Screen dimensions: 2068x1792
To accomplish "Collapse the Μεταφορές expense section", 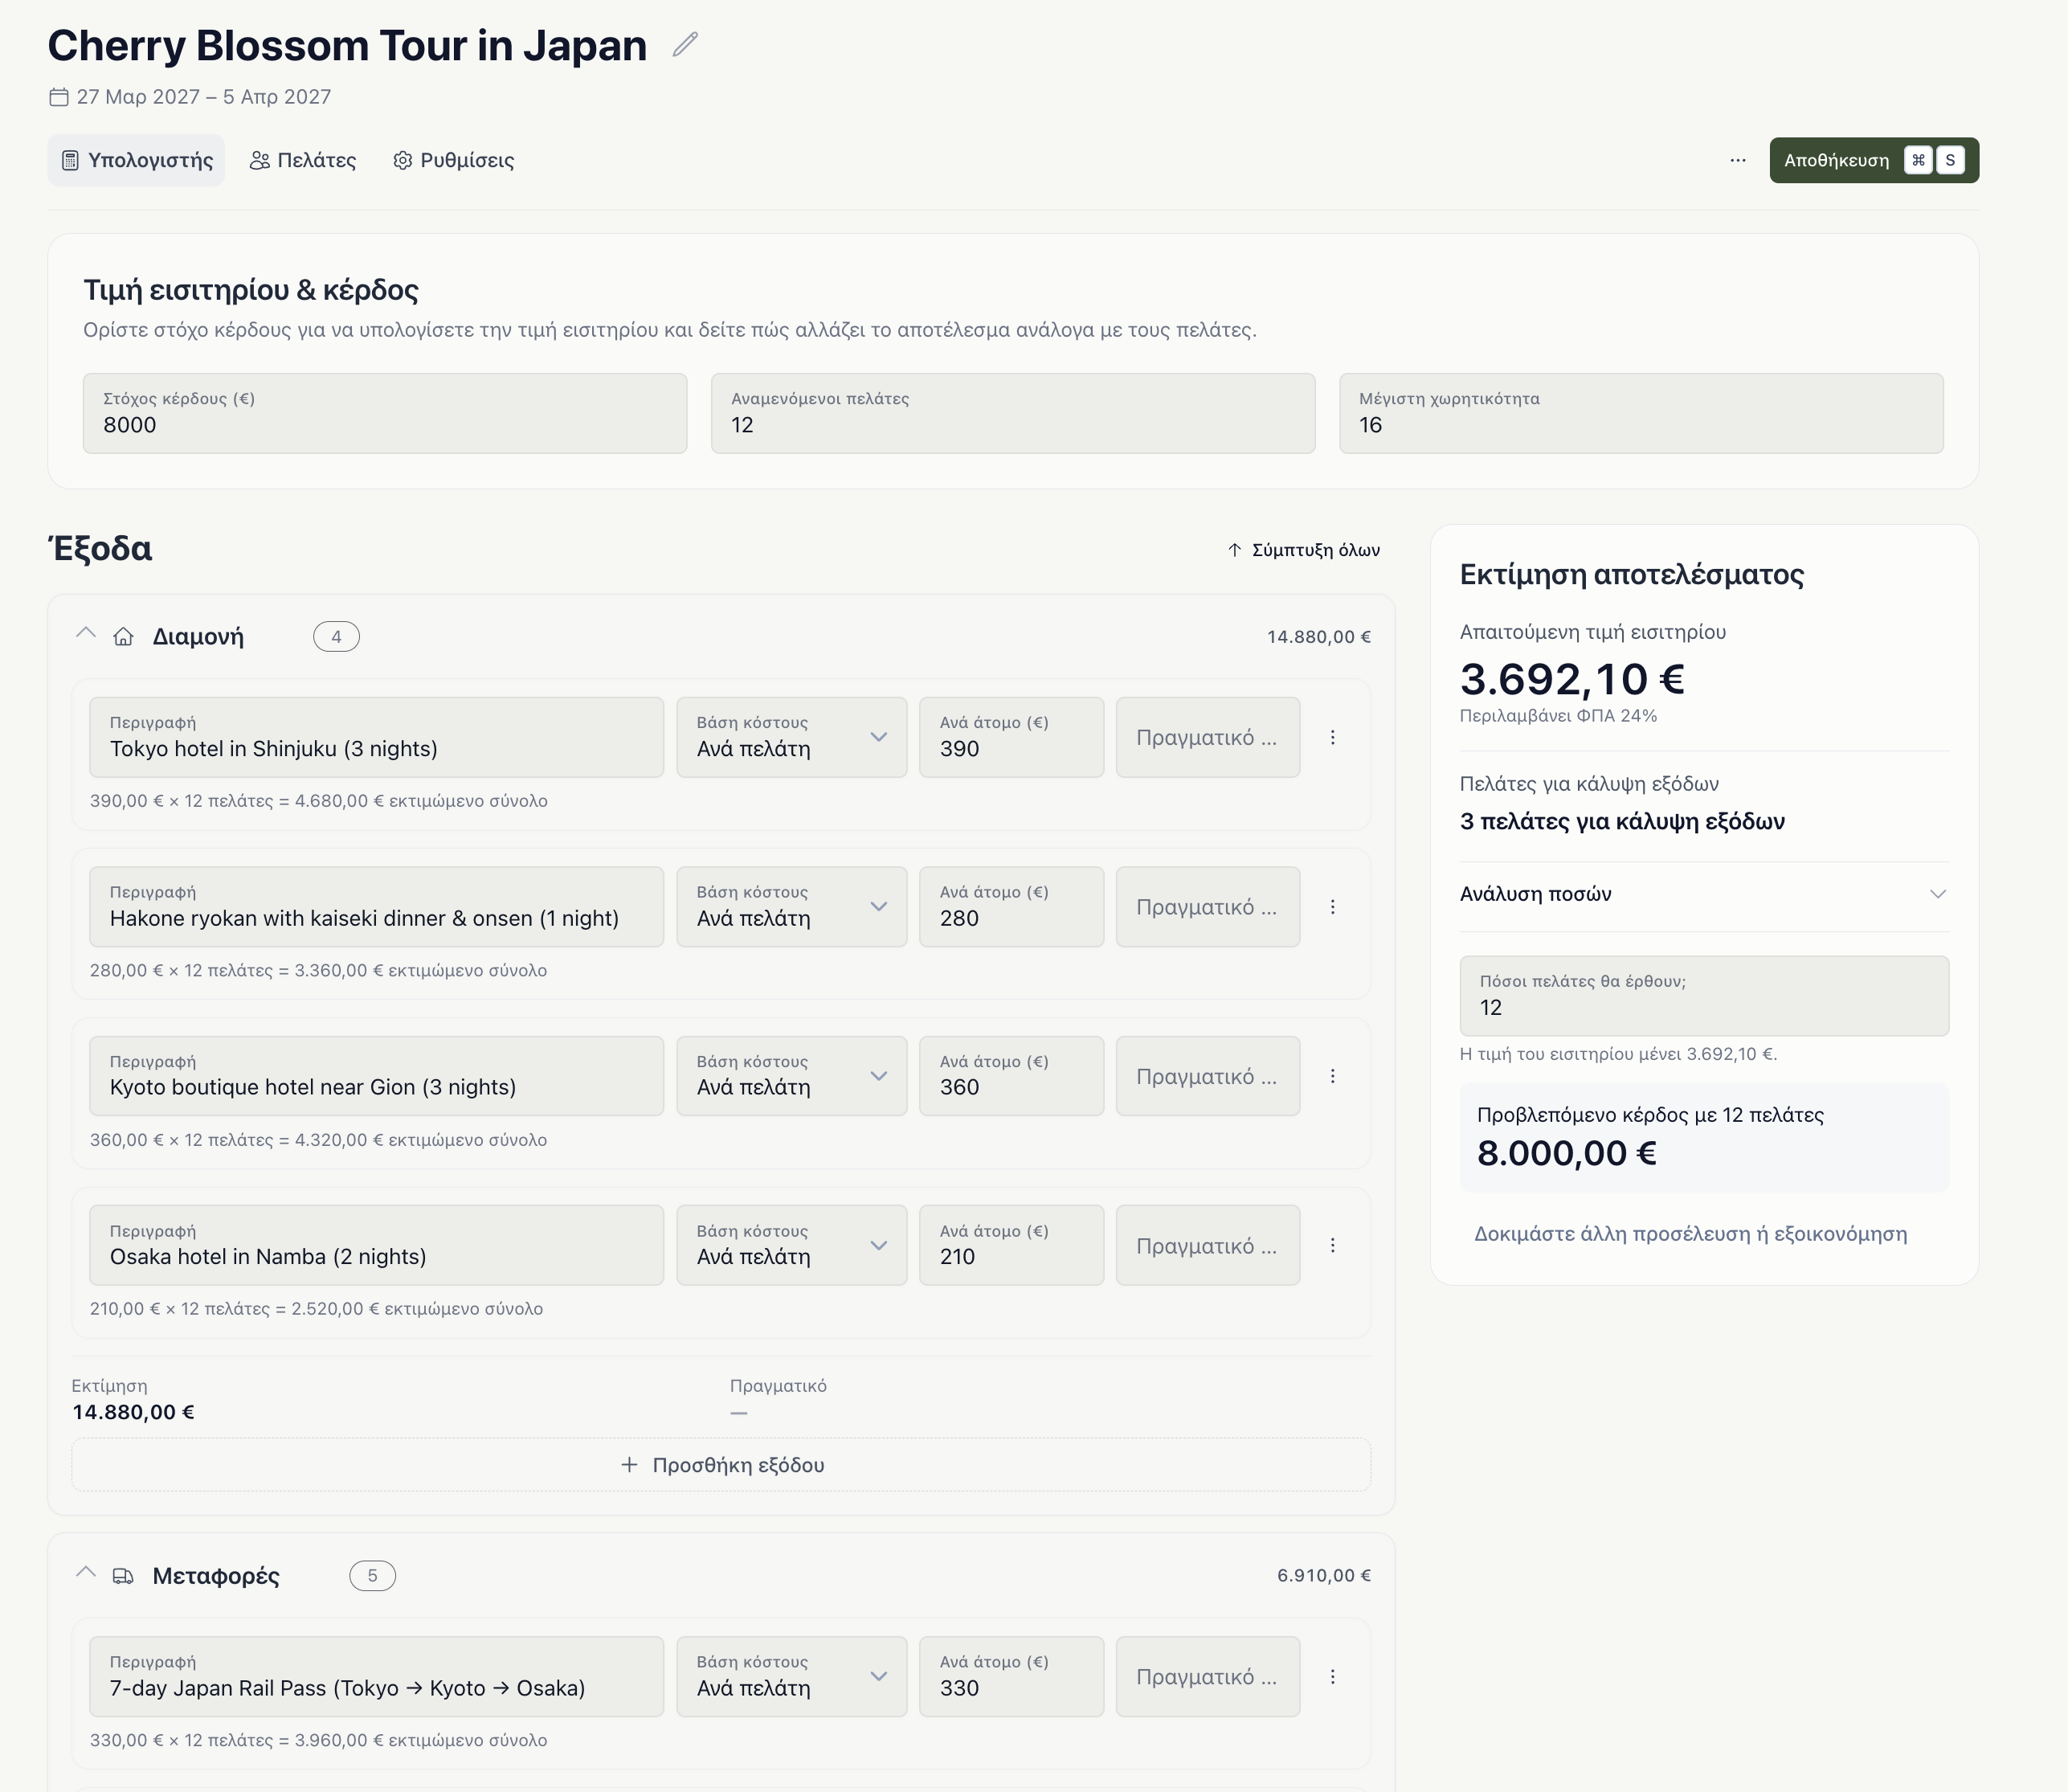I will [x=86, y=1573].
